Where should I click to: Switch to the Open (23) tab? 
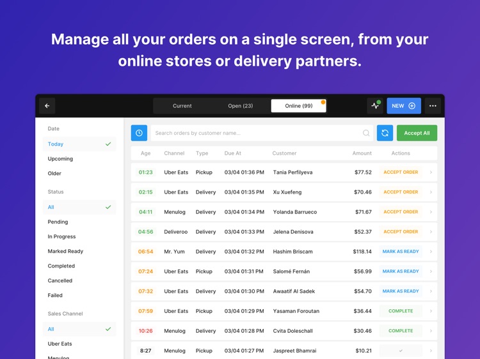click(x=240, y=105)
